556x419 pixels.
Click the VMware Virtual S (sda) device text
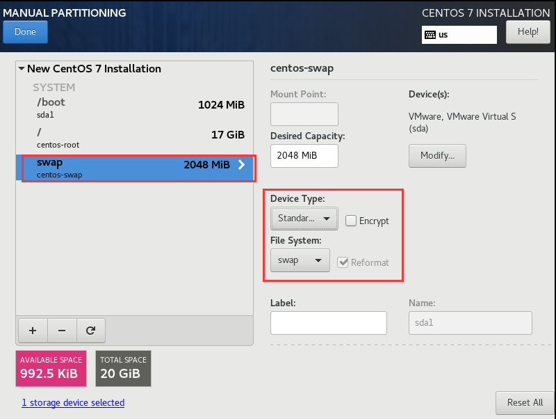pyautogui.click(x=462, y=122)
